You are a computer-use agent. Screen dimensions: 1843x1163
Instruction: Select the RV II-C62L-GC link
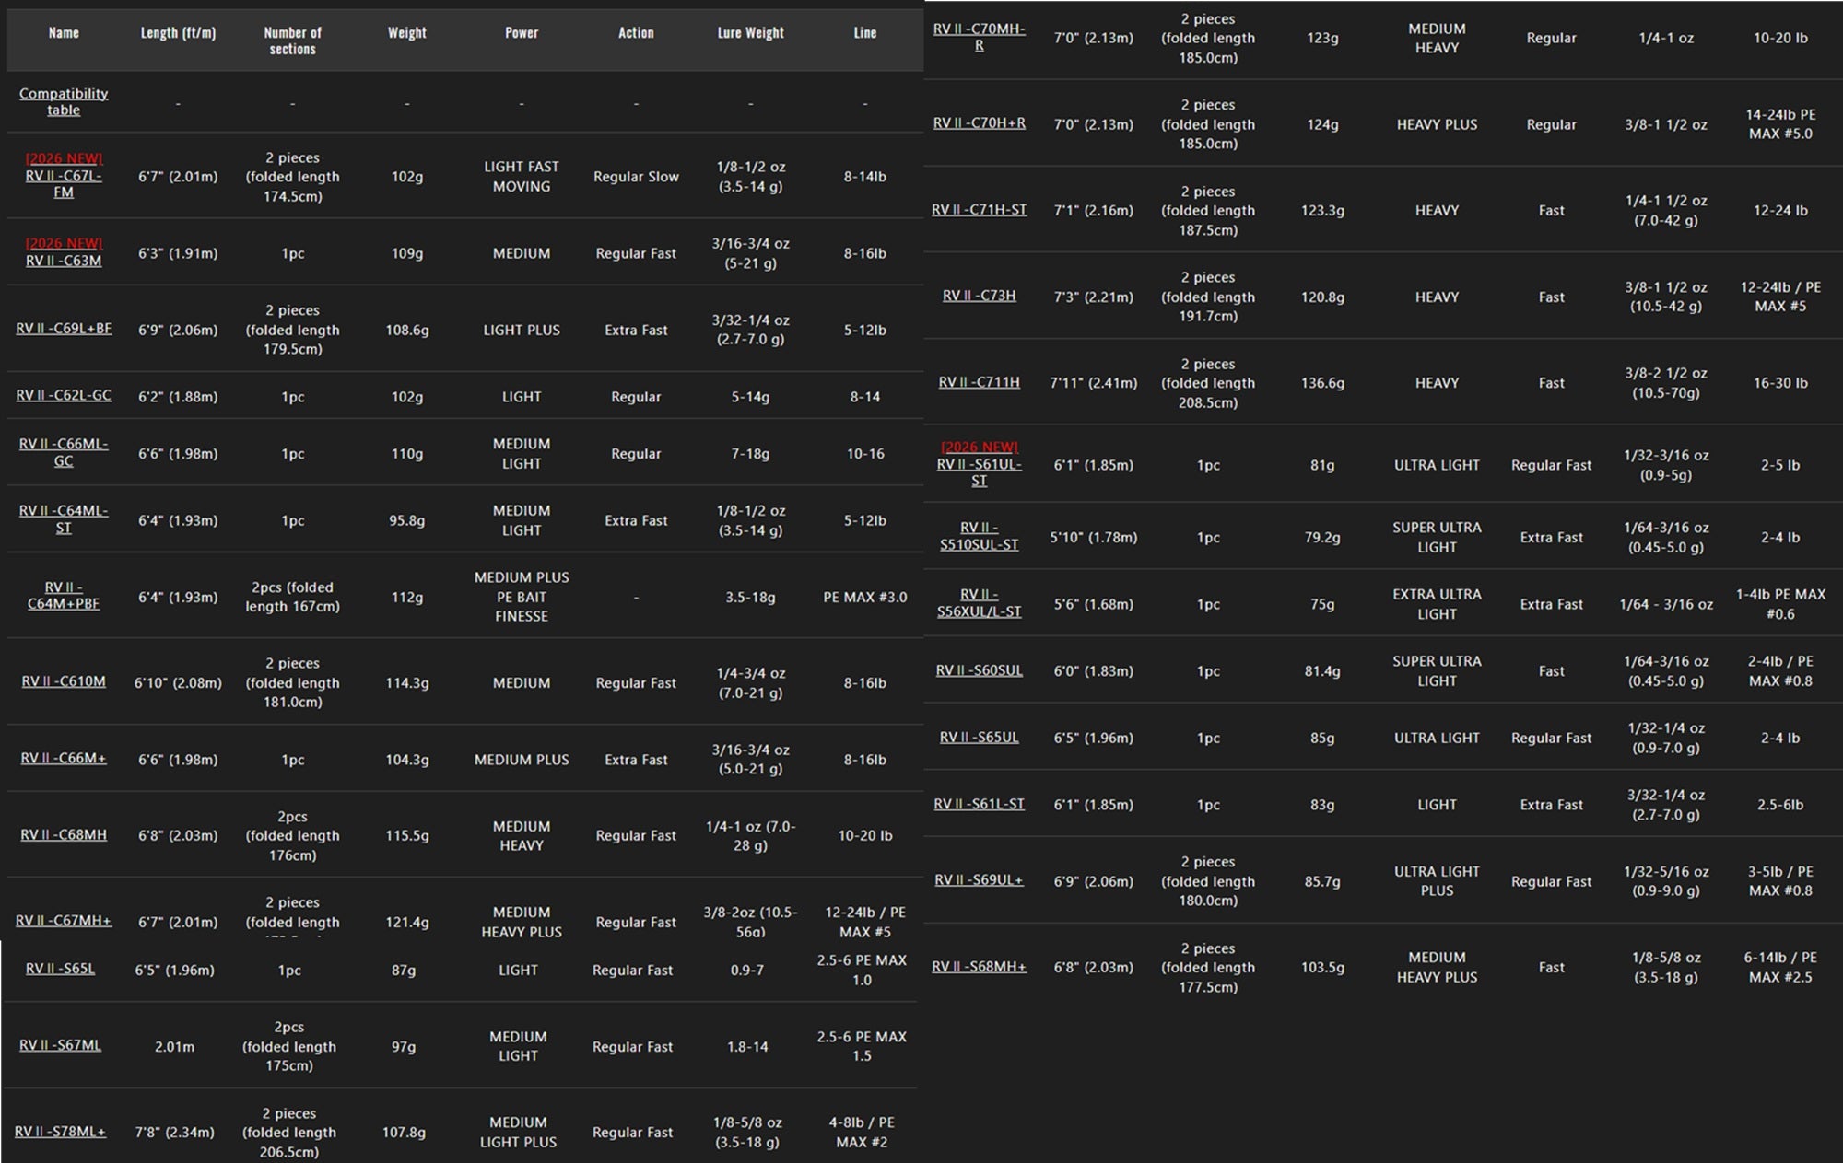[64, 395]
